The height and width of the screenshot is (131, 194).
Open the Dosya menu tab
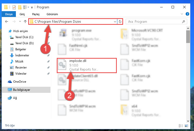tap(9, 14)
